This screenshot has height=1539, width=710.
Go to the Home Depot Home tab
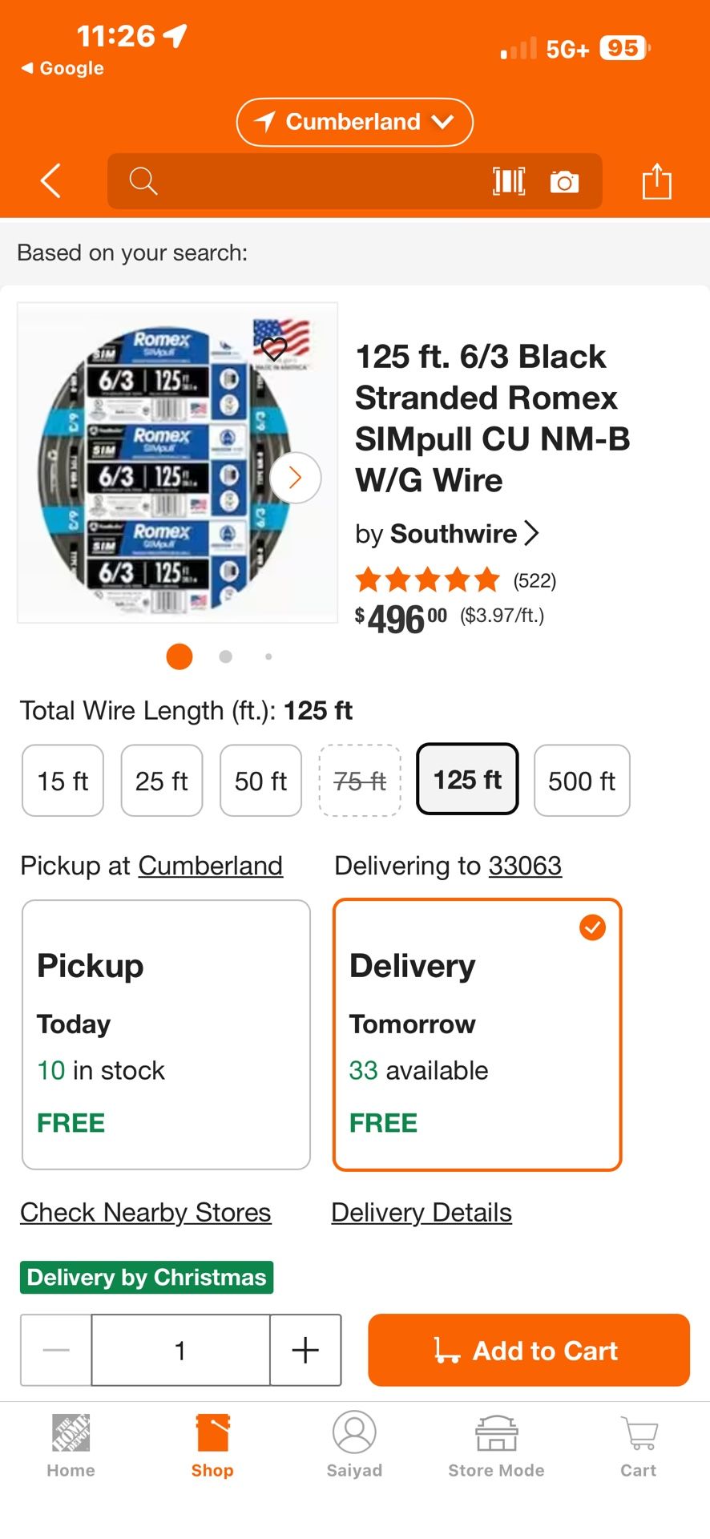coord(71,1445)
